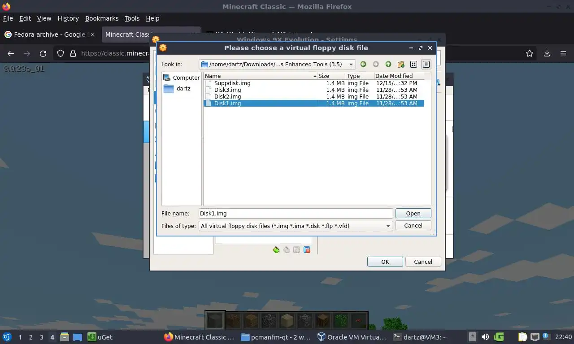Open the clipboard tray icon
The width and height of the screenshot is (574, 344).
(x=523, y=337)
